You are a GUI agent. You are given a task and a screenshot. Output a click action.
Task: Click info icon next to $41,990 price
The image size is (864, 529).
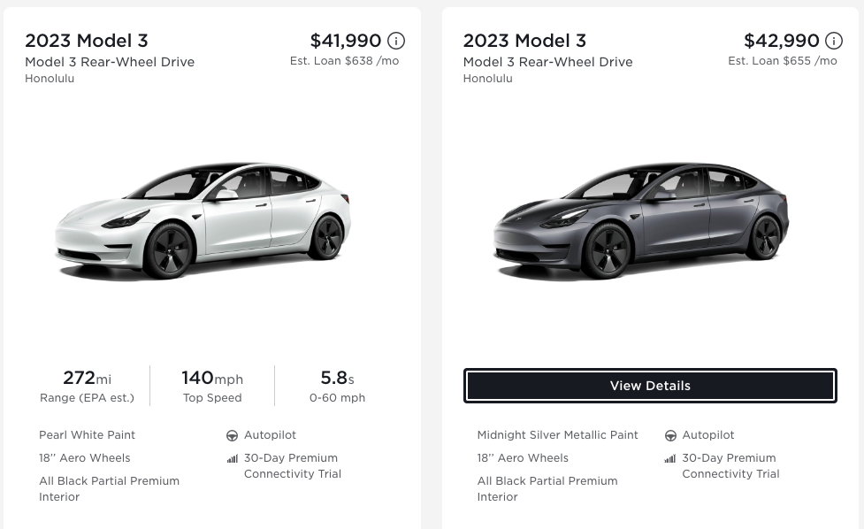click(396, 41)
